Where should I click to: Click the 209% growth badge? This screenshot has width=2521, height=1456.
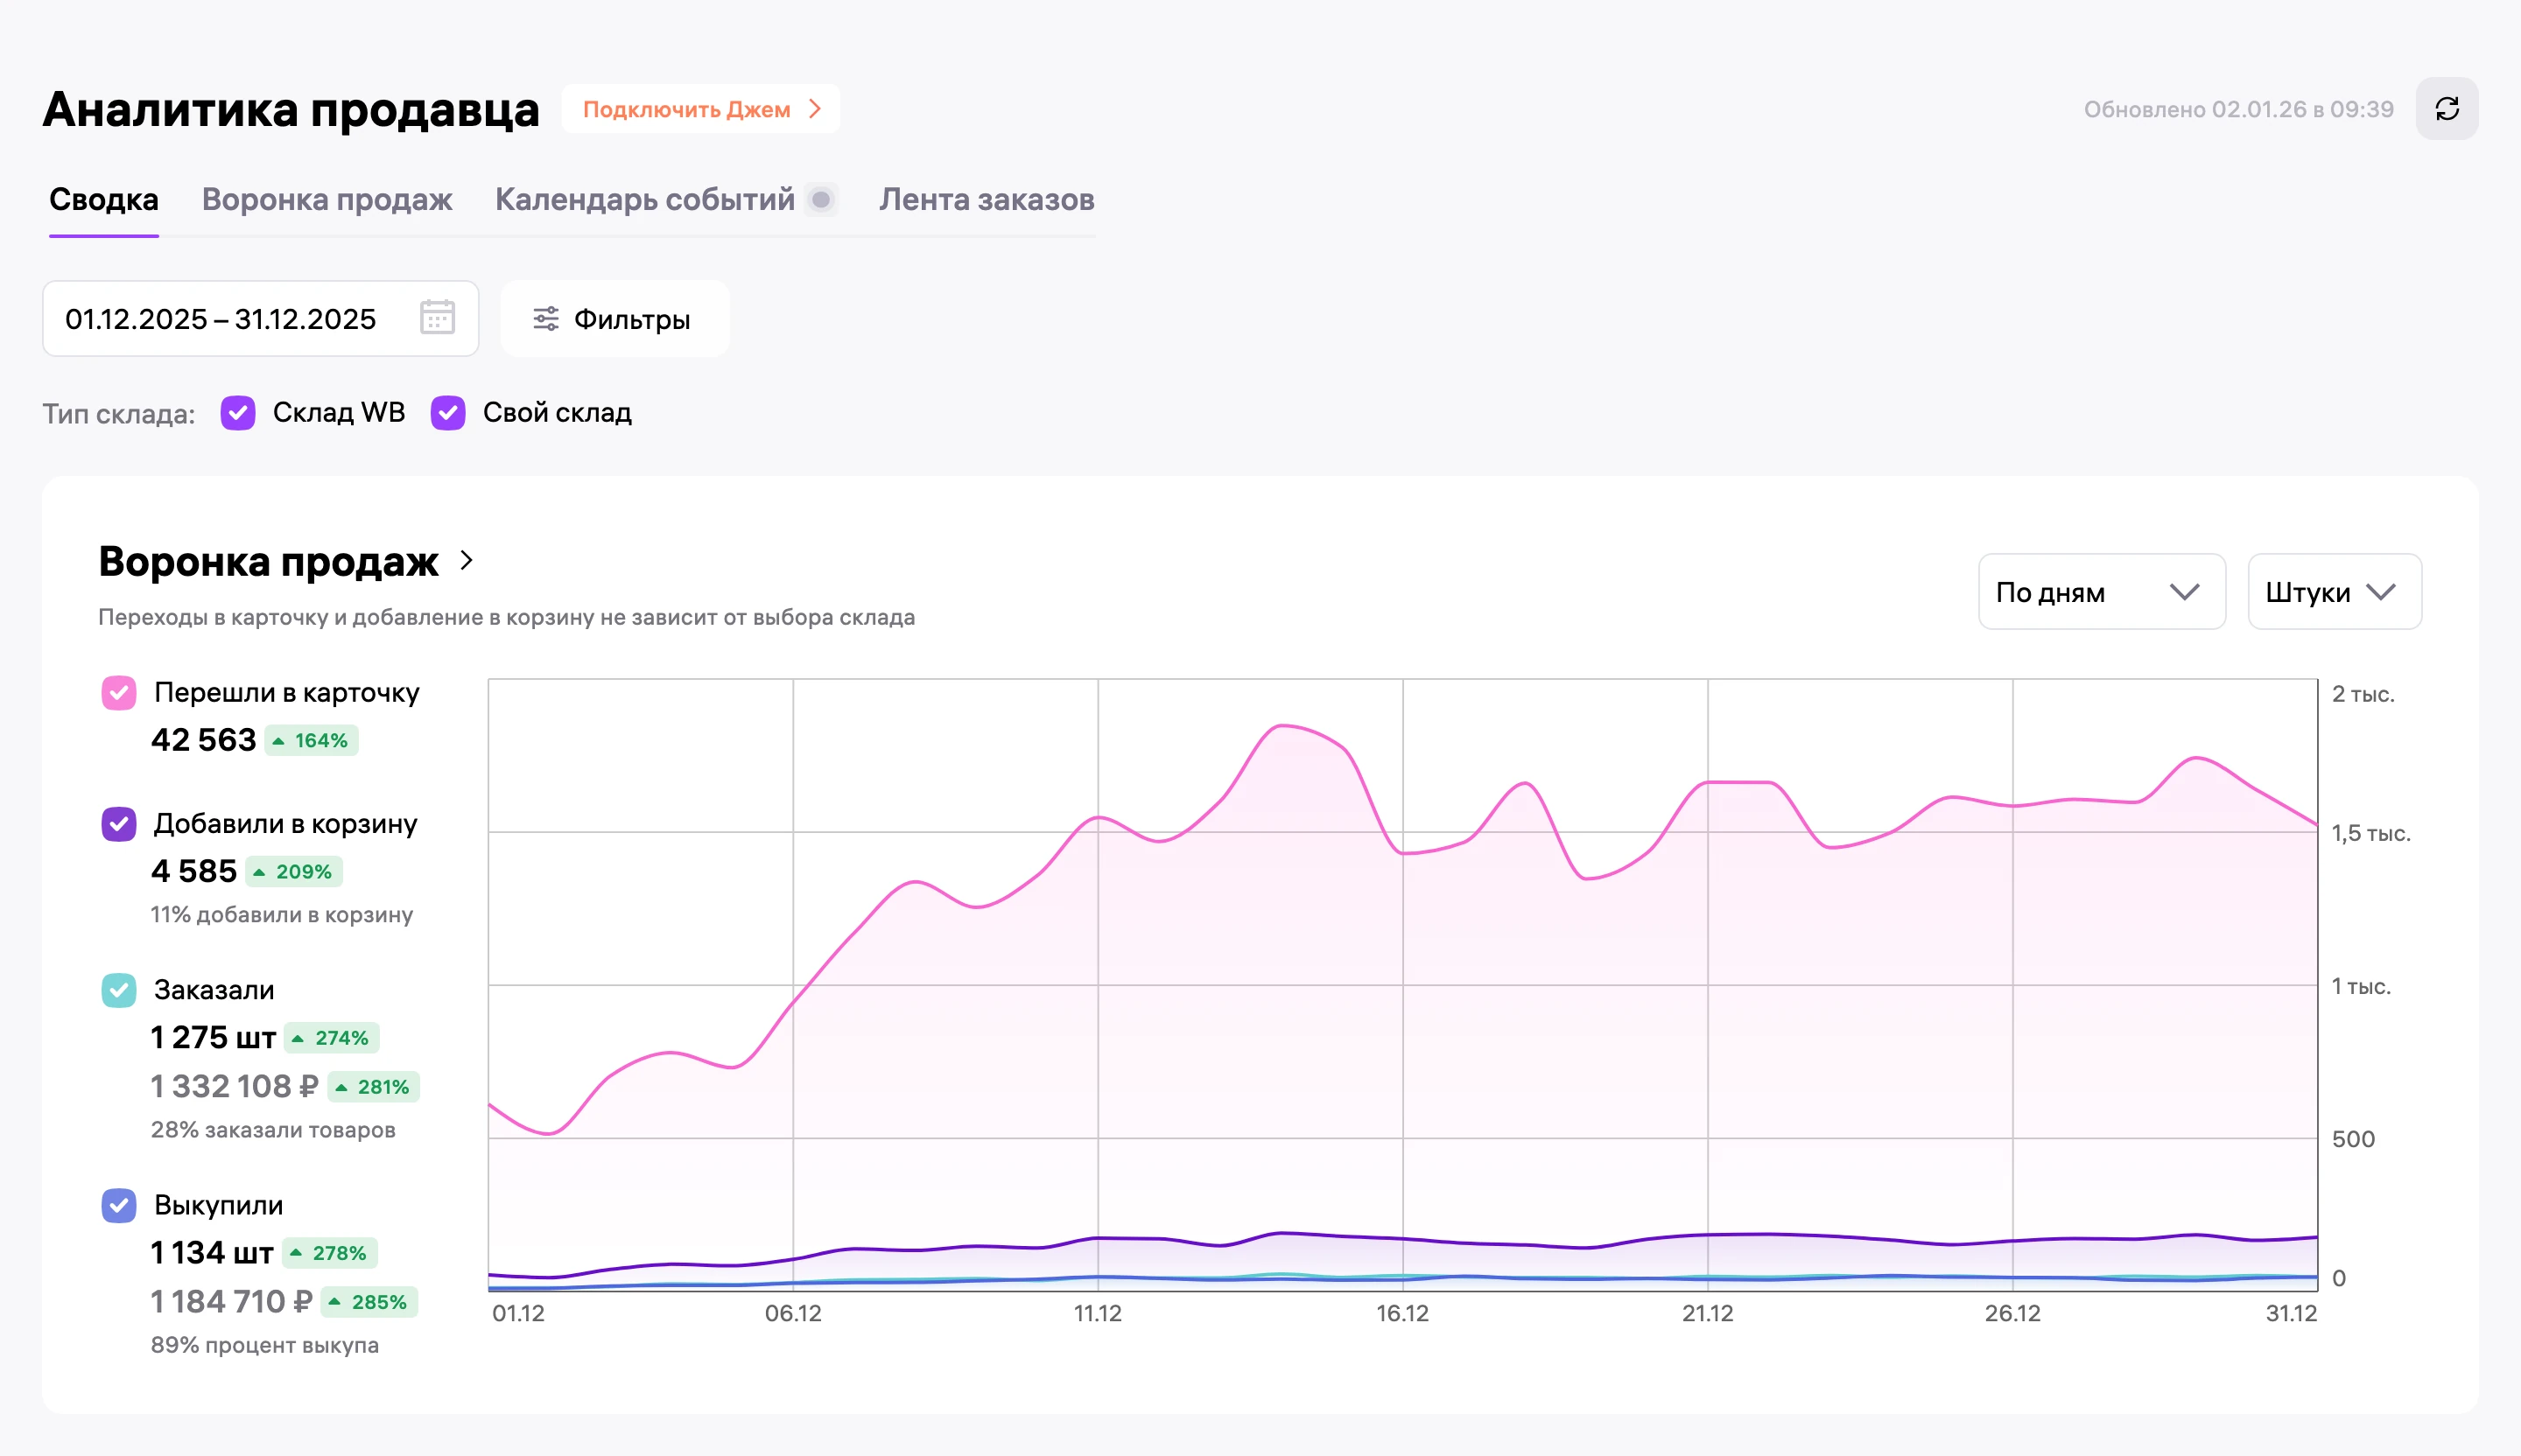coord(294,872)
